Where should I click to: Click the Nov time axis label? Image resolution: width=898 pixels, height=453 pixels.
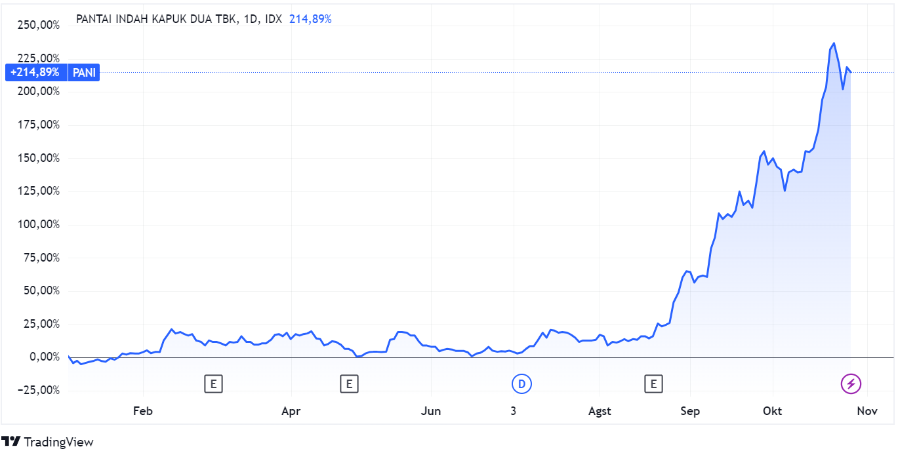tap(867, 411)
